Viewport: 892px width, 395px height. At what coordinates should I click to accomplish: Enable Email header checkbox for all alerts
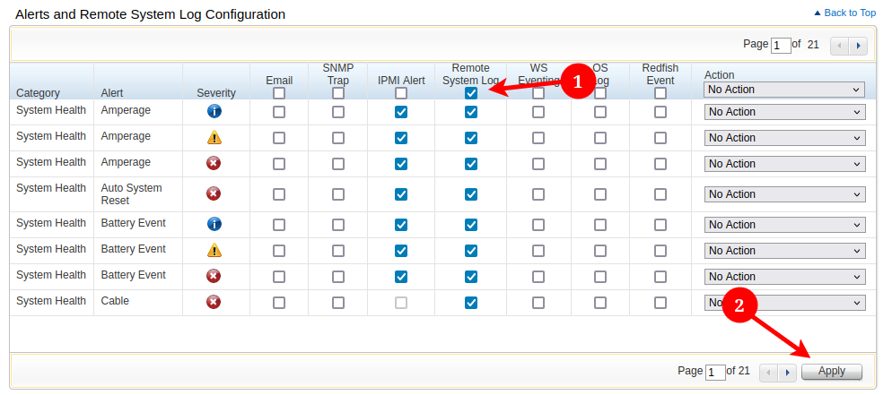(279, 93)
